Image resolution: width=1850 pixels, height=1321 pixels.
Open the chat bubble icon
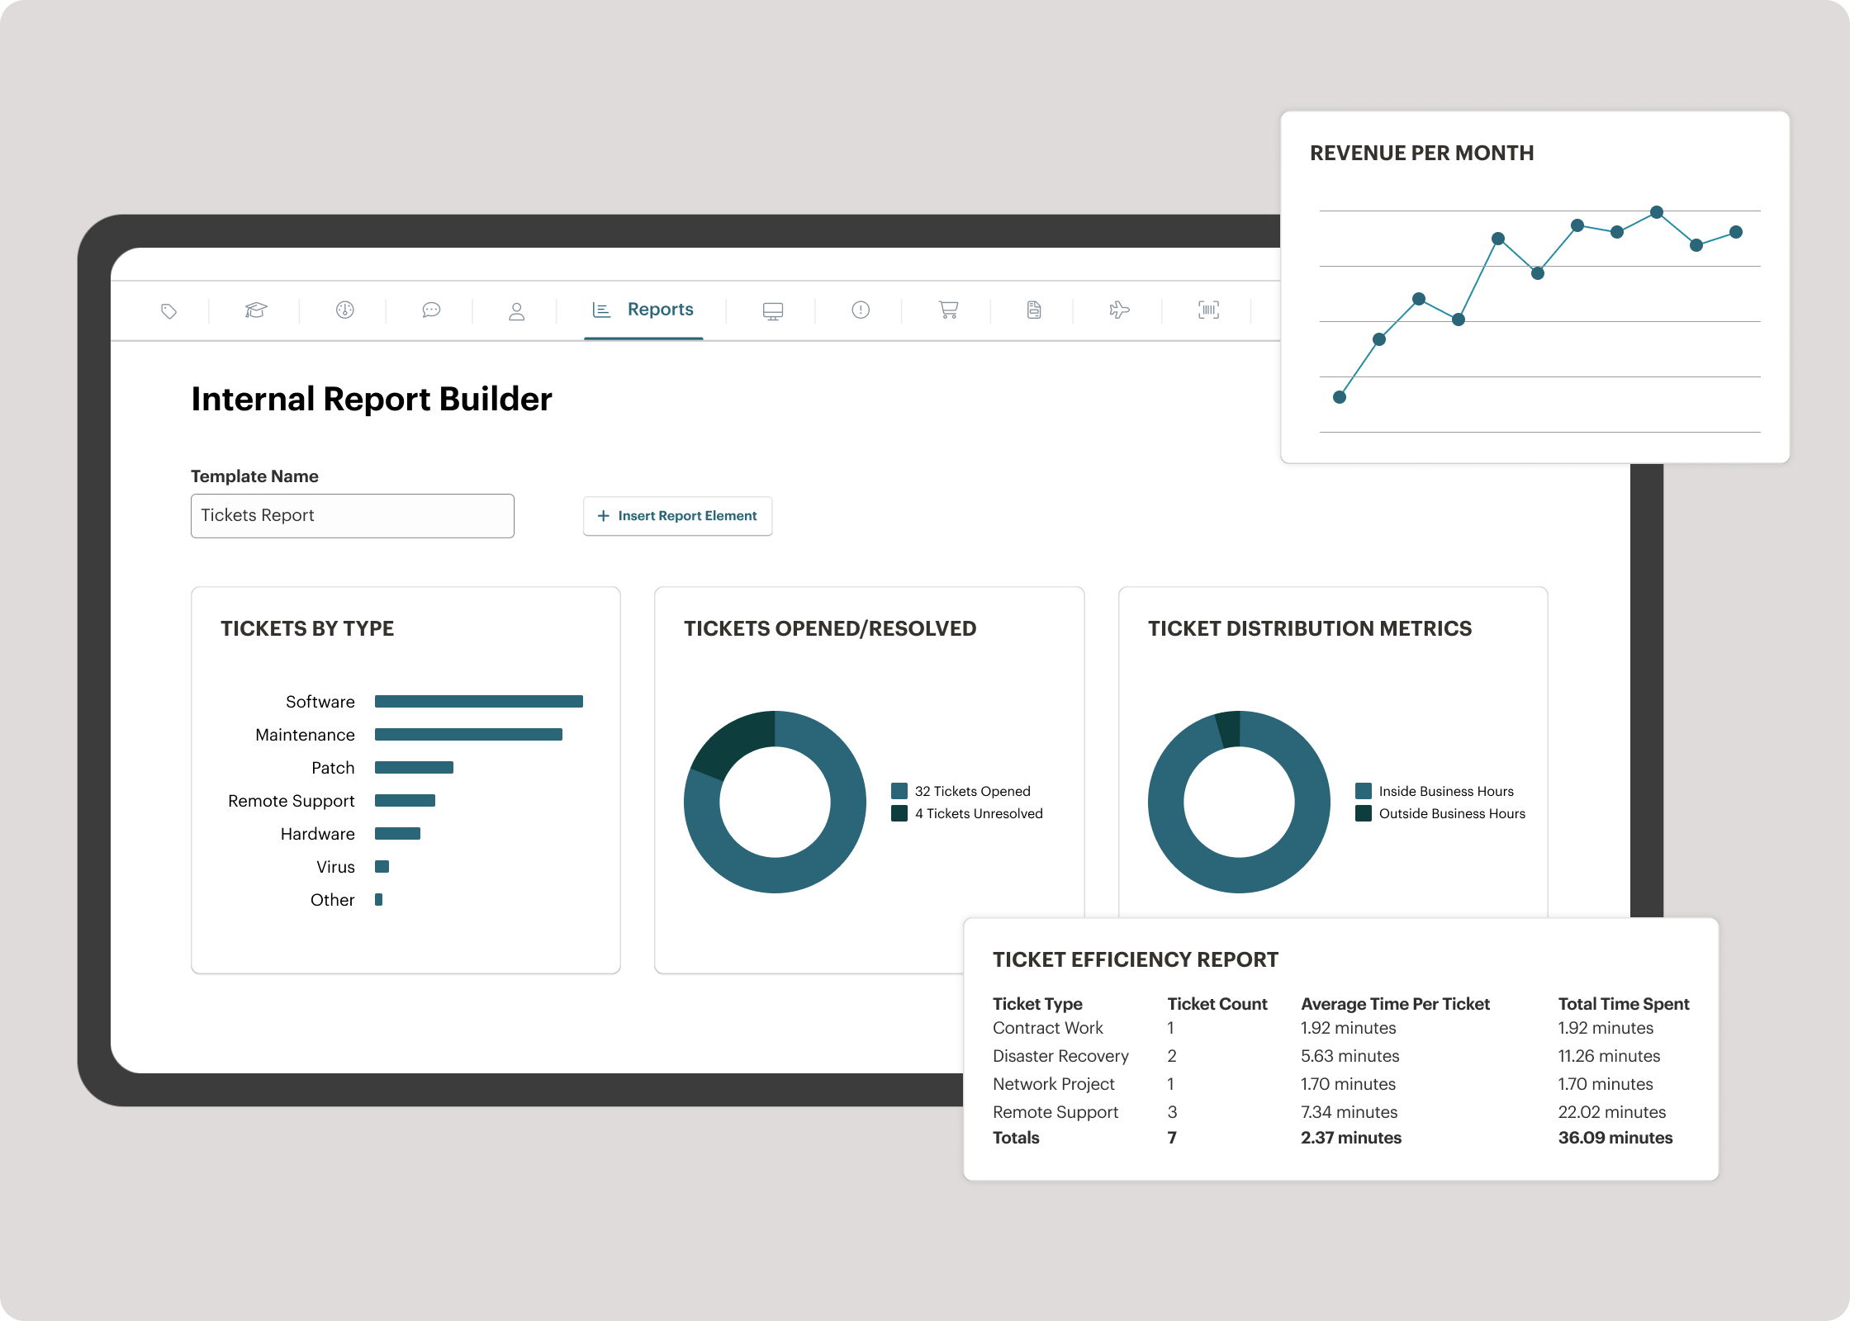pyautogui.click(x=431, y=310)
